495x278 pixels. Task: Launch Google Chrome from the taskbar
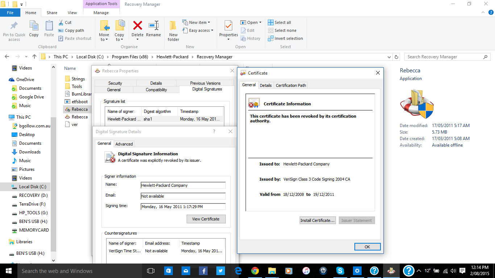(255, 271)
